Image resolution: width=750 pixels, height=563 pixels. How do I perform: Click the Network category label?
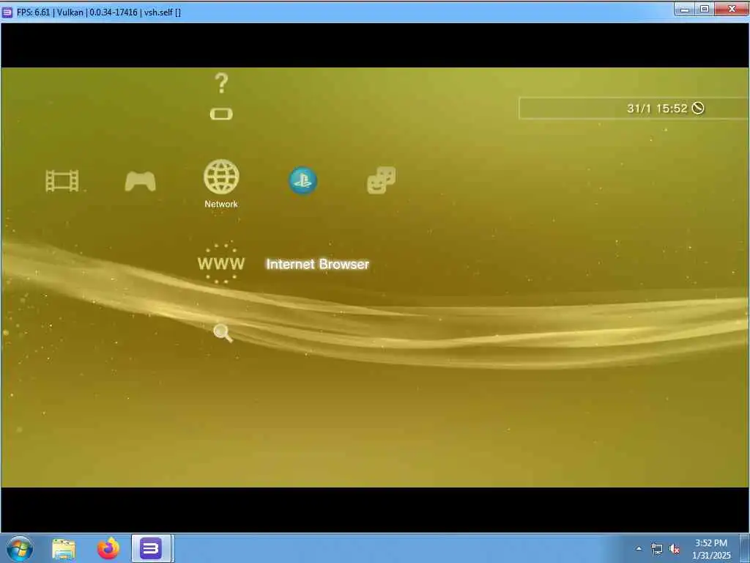pos(221,204)
